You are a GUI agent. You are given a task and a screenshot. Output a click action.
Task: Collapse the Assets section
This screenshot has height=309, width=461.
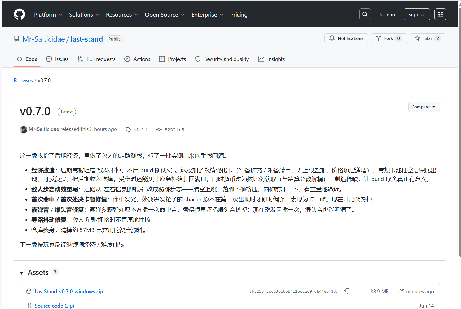[x=22, y=273]
